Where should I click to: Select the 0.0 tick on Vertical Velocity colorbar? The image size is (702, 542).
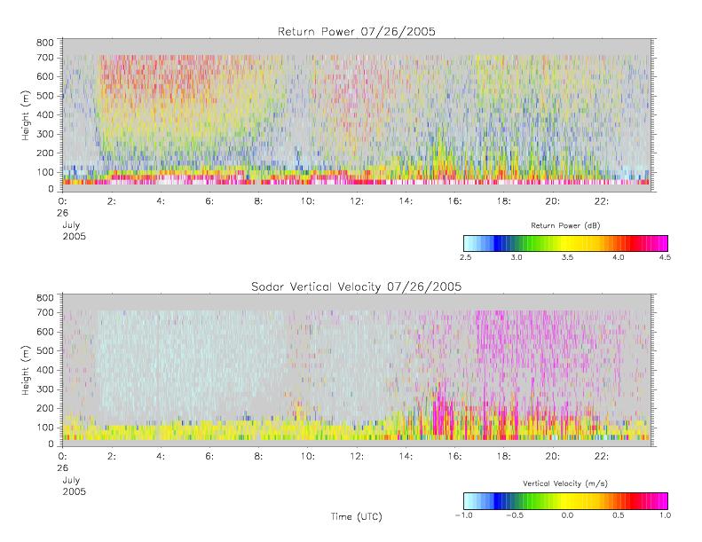(567, 515)
